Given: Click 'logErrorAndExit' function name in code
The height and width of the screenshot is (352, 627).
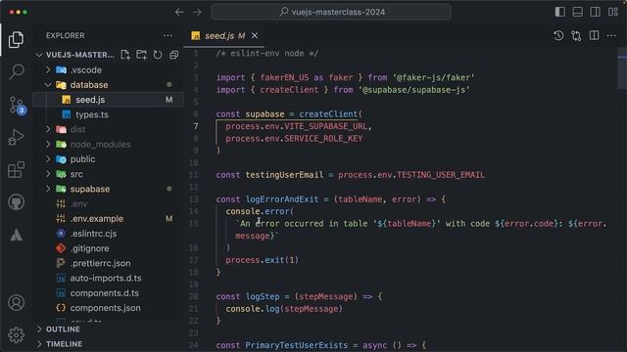Looking at the screenshot, I should point(282,199).
